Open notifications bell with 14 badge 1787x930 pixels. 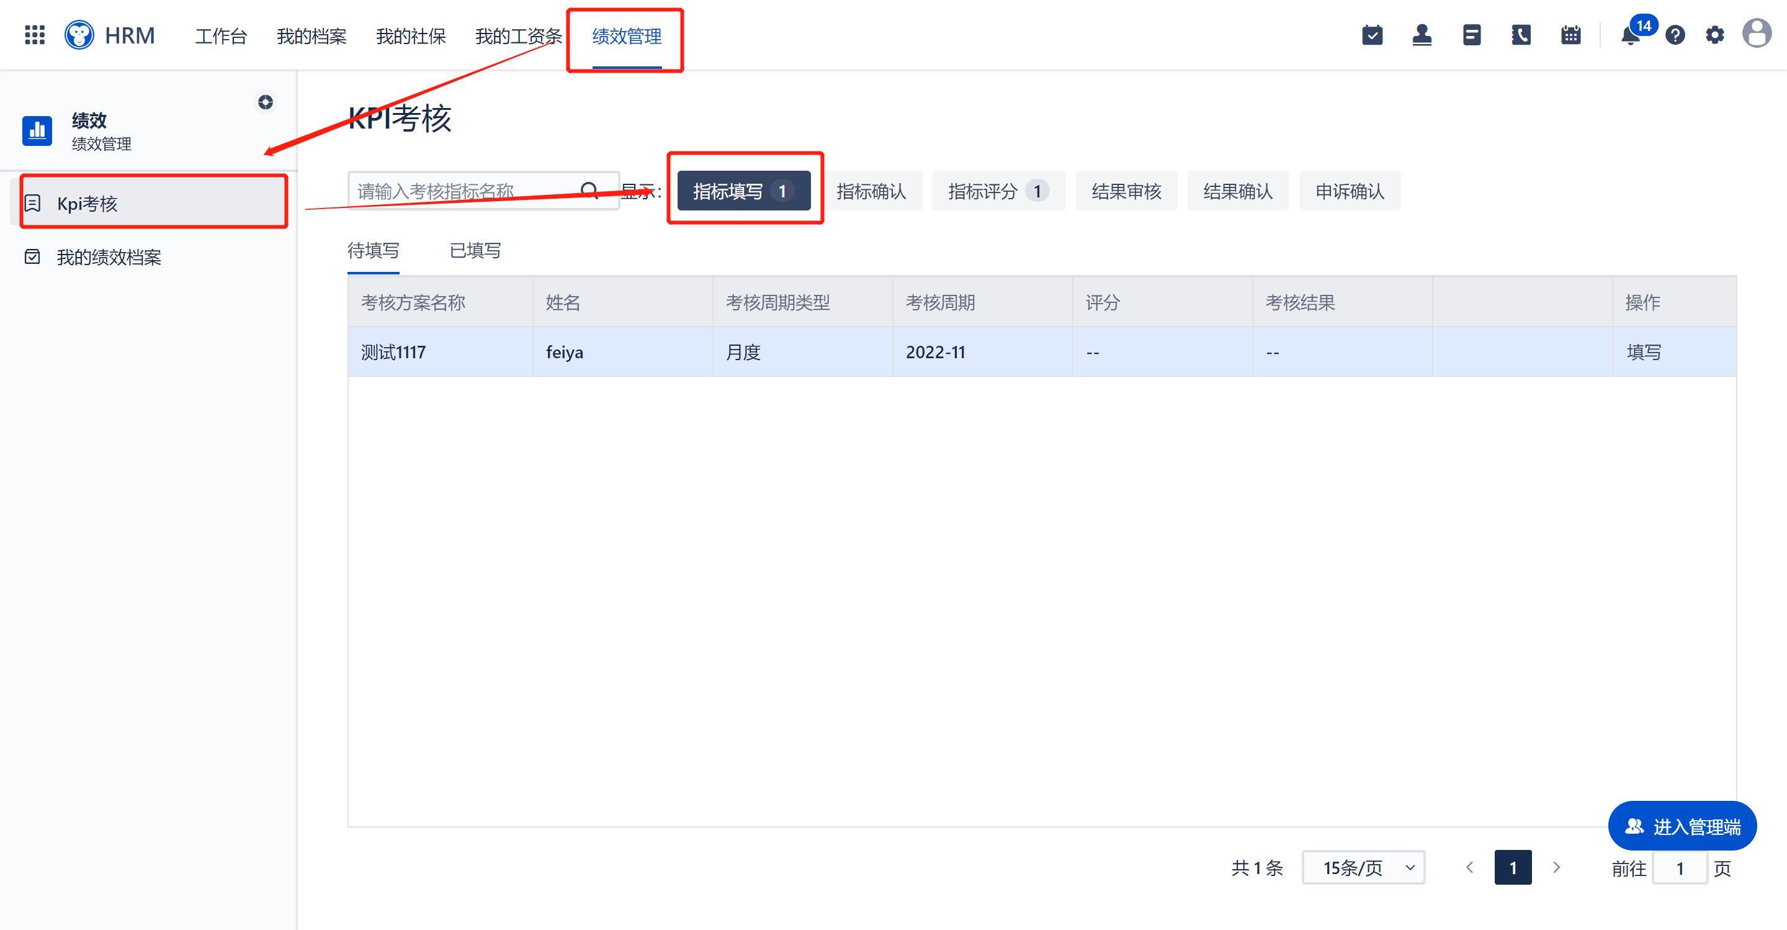1632,35
